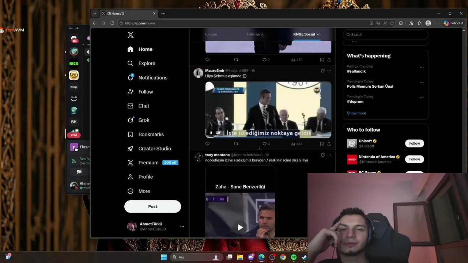Open Bookmarks in the sidebar
468x263 pixels.
146,134
